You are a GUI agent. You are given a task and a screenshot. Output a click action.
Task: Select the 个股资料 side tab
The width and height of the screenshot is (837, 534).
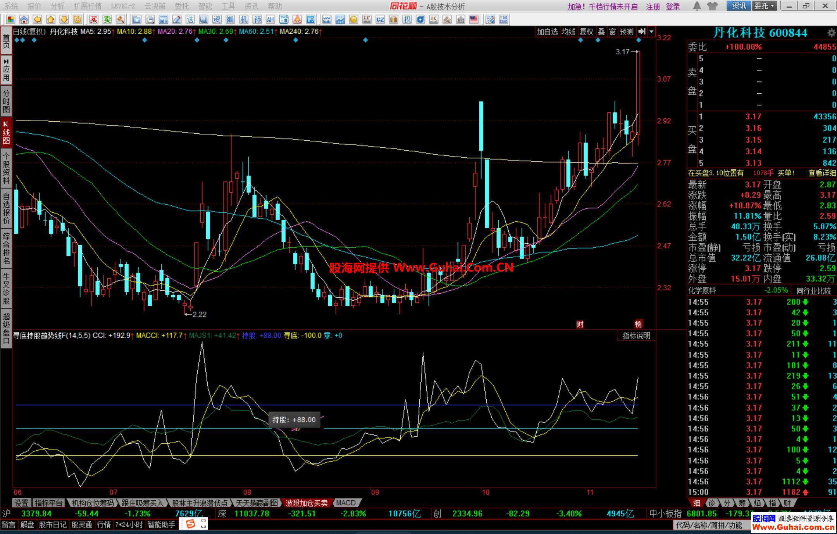[x=6, y=168]
